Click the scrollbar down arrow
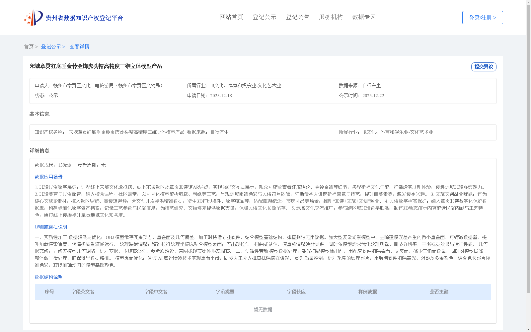Image resolution: width=531 pixels, height=332 pixels. pyautogui.click(x=528, y=329)
